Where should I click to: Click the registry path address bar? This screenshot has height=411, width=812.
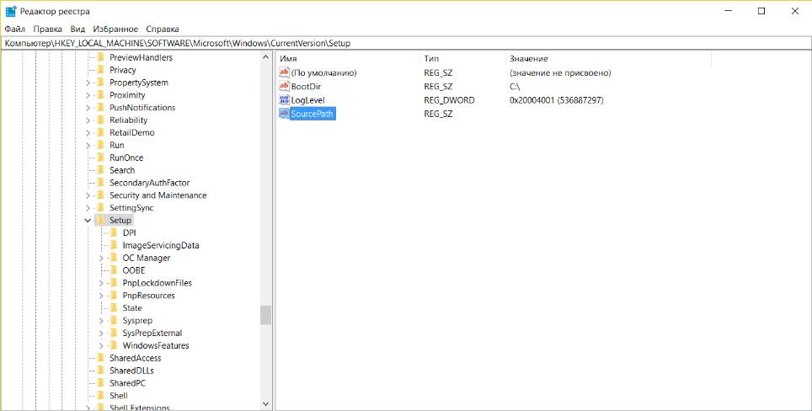pos(406,44)
